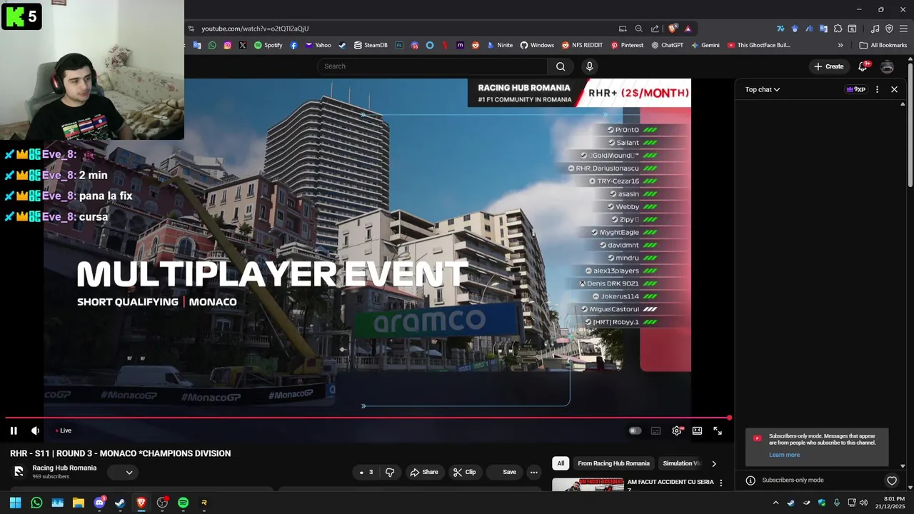Open the ChatGPT bookmark

pyautogui.click(x=667, y=45)
